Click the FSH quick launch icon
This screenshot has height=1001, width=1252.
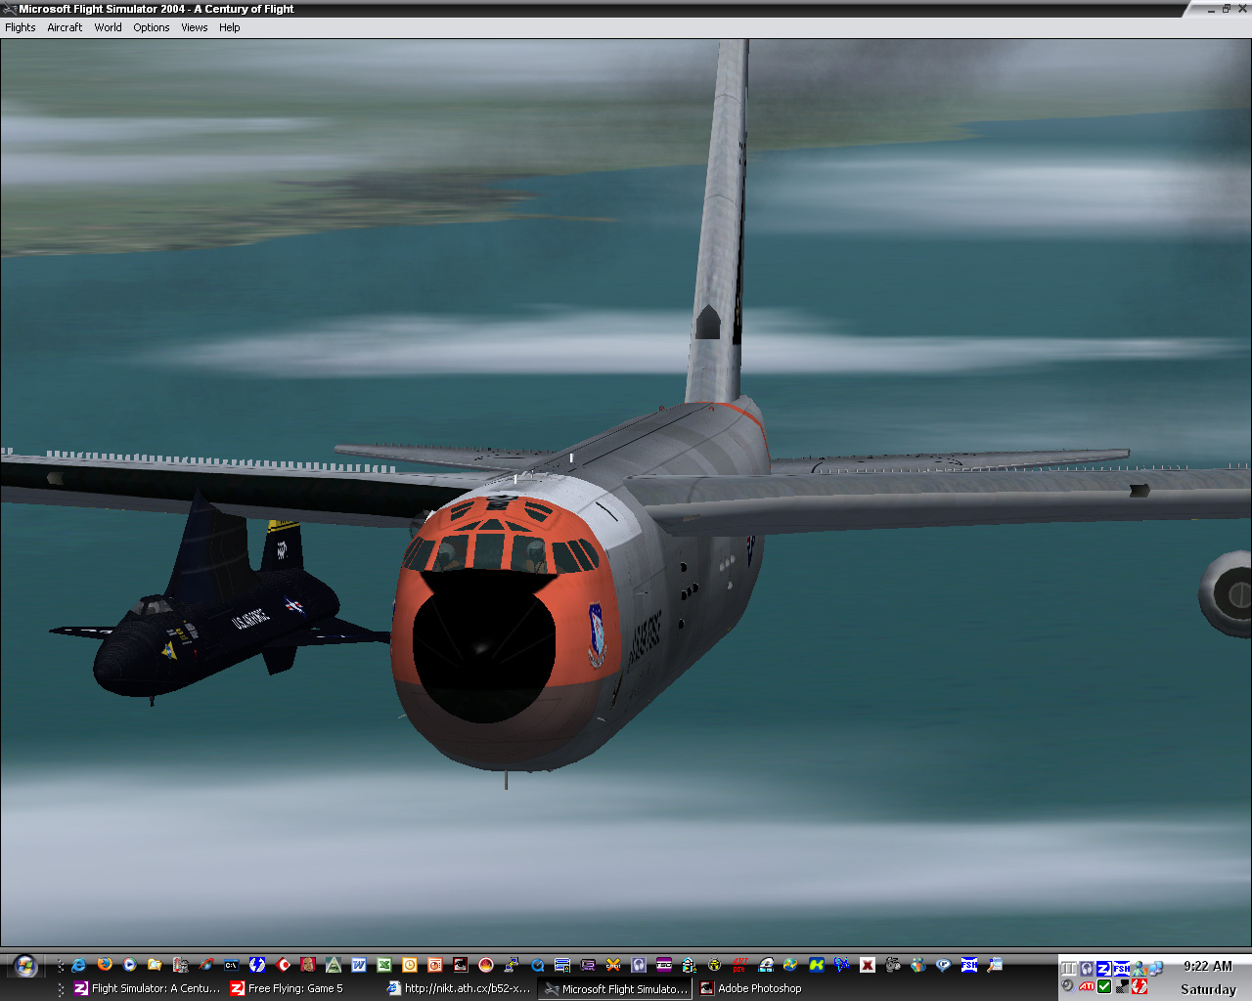[969, 965]
